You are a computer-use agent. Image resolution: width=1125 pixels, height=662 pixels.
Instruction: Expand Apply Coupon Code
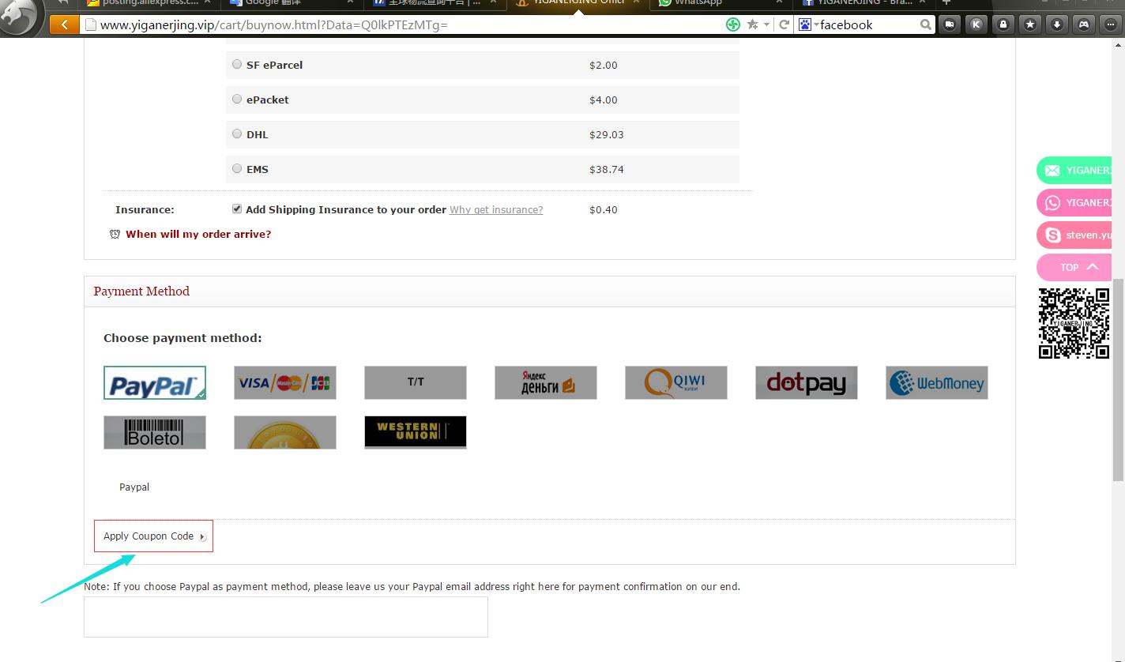[154, 536]
